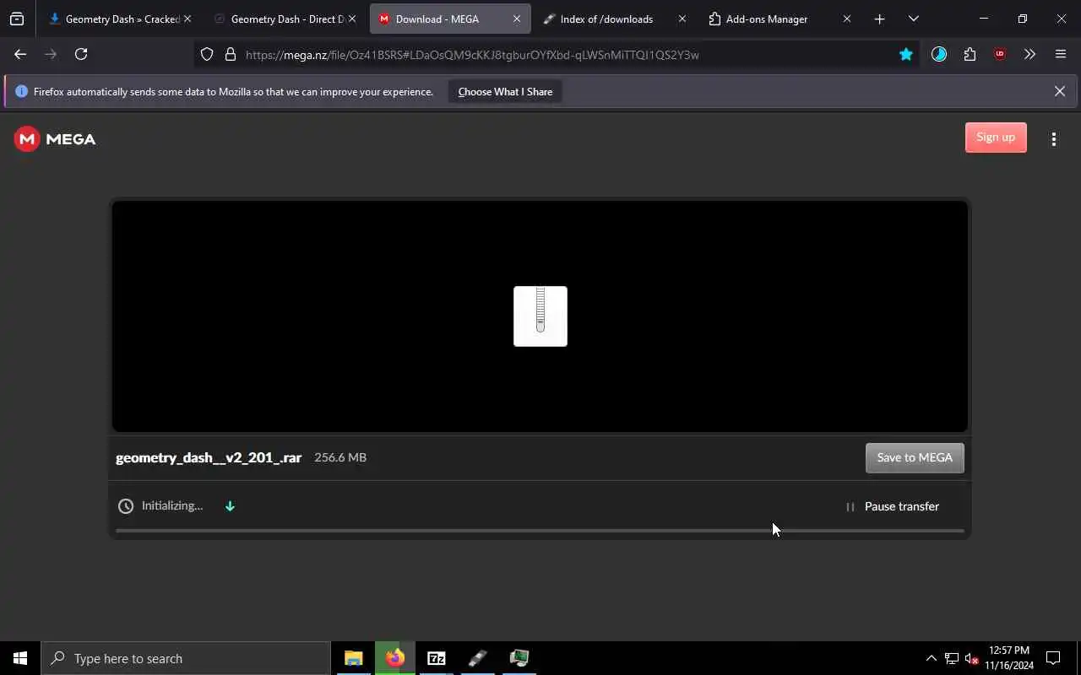Click the clock icon beside Initializing
Image resolution: width=1081 pixels, height=675 pixels.
126,506
